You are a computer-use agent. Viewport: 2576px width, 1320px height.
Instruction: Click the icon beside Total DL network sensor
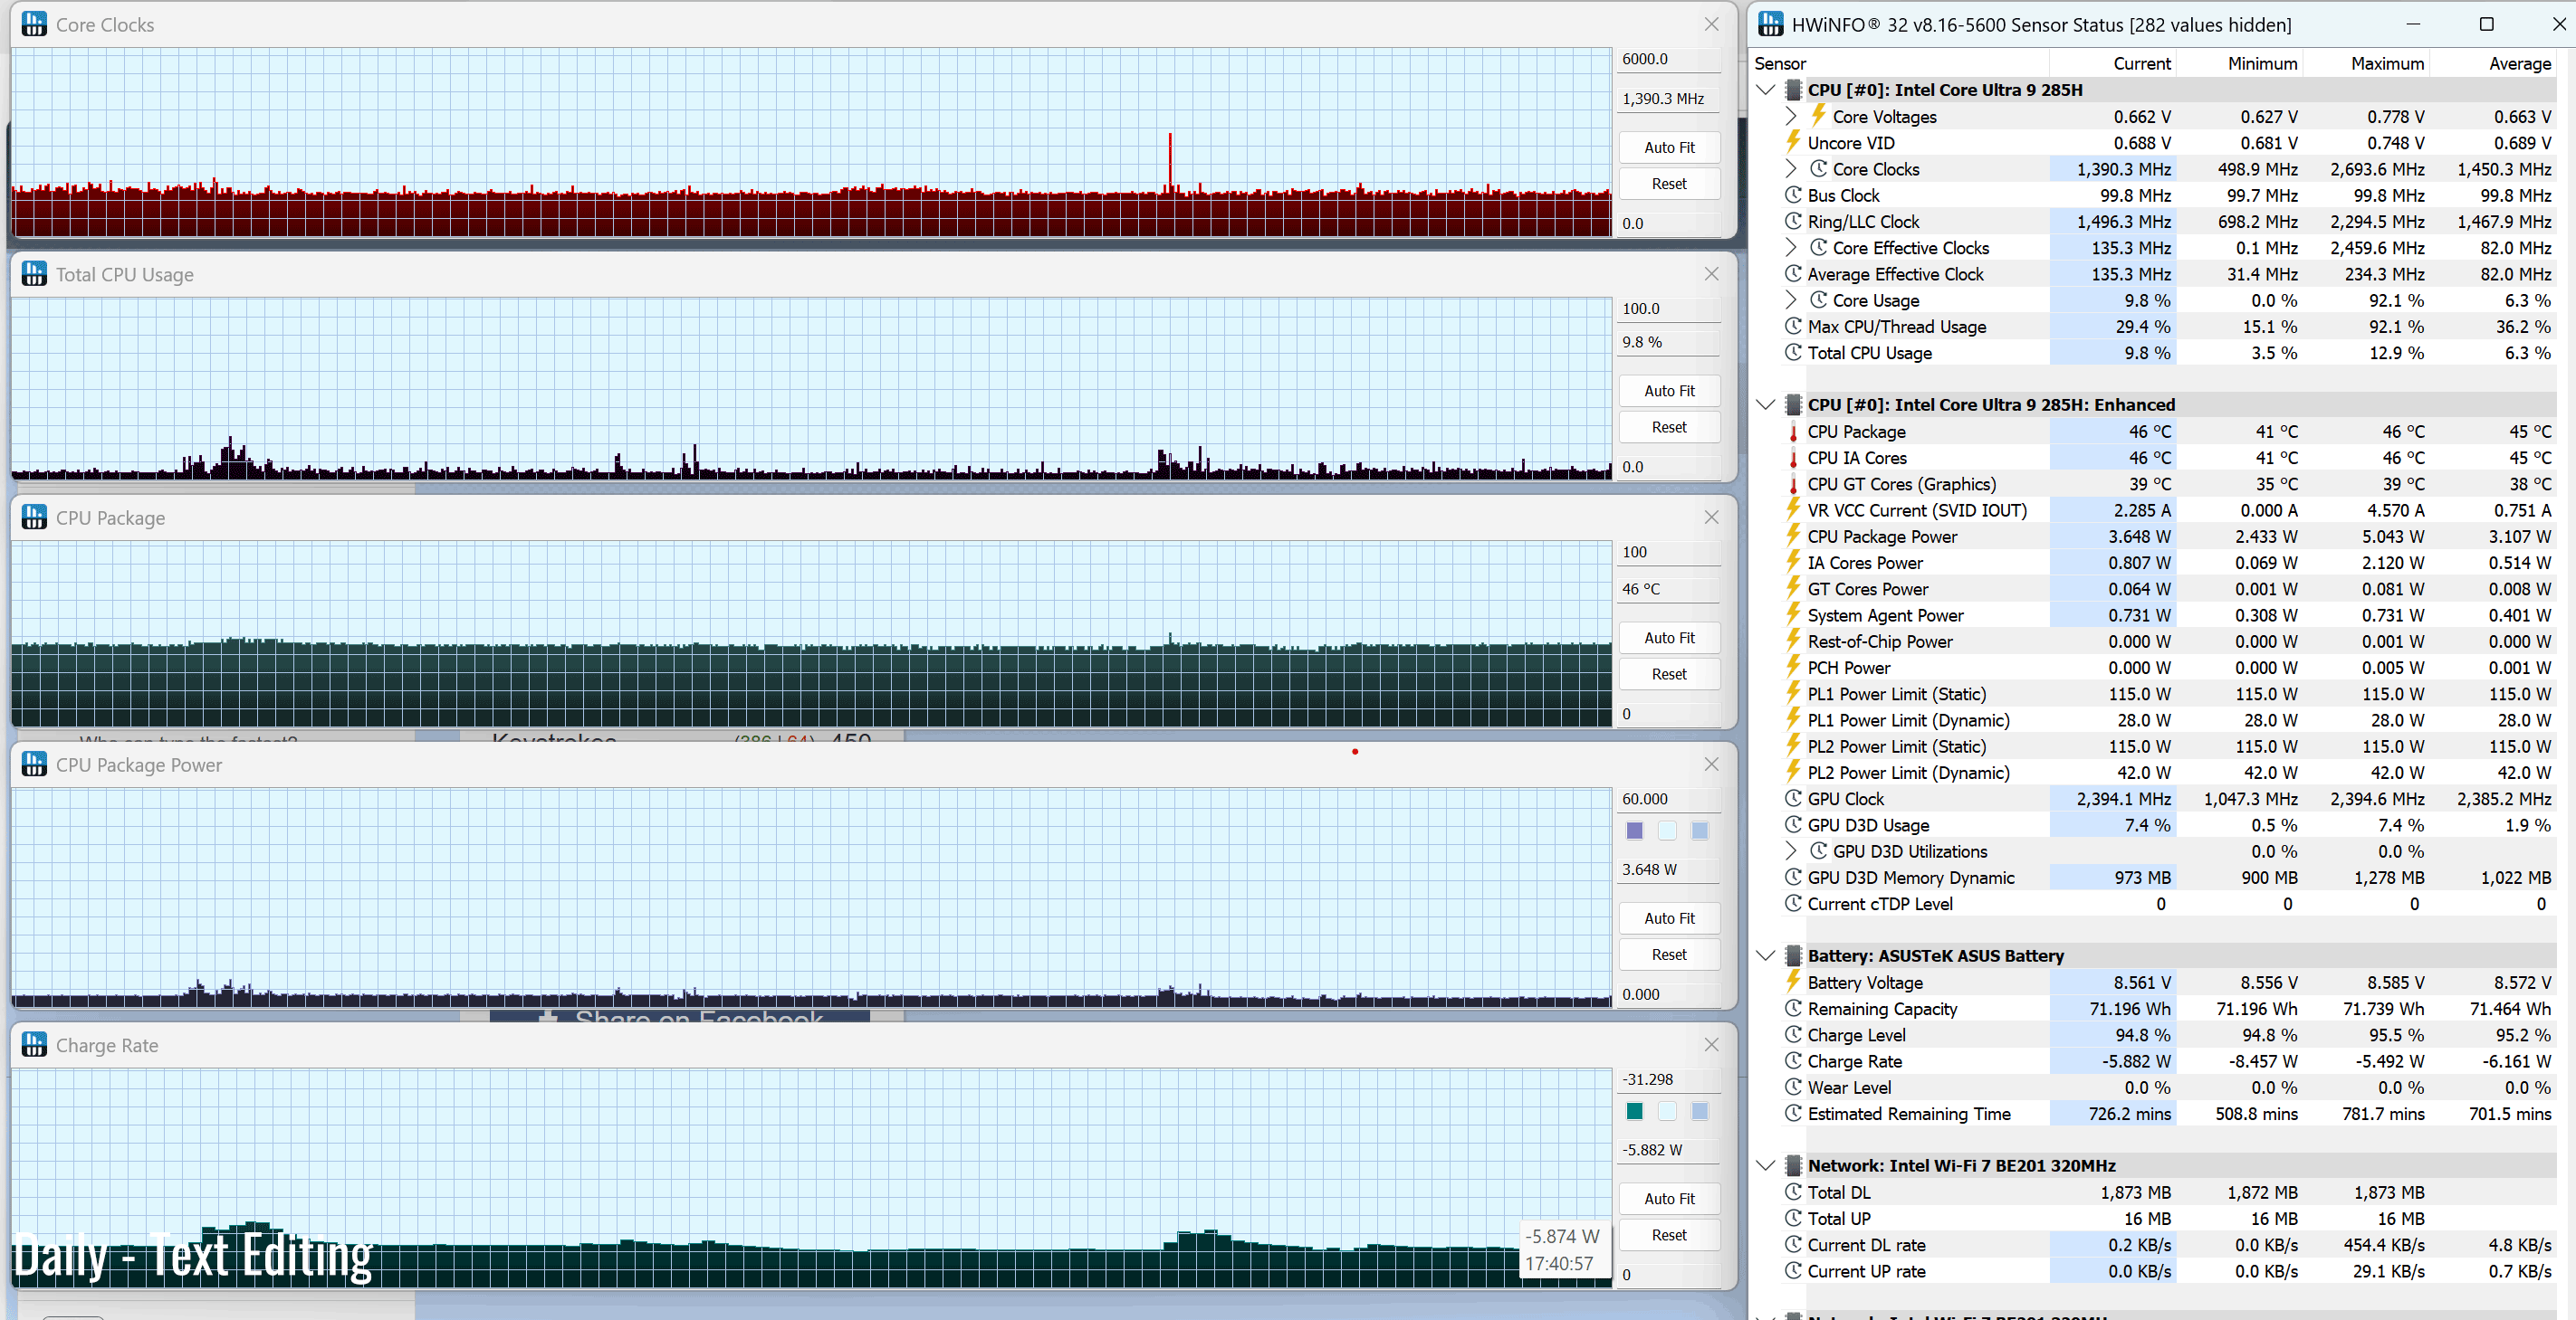1794,1192
